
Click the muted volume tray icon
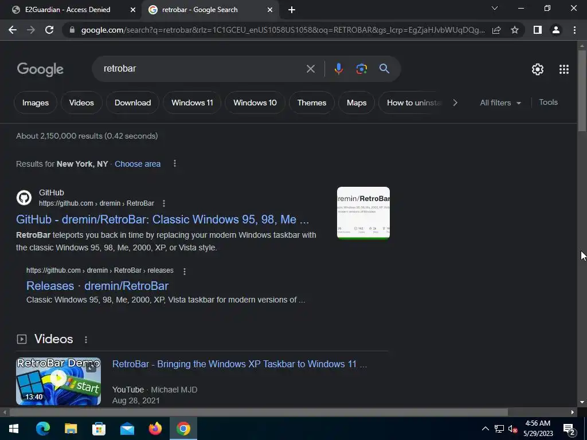tap(512, 429)
